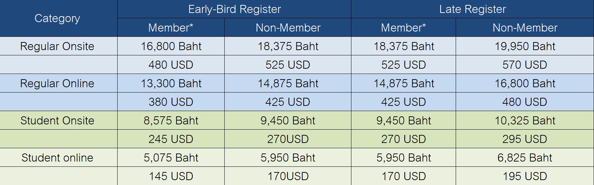
Task: Select the Regular Onsite row label
Action: pos(57,46)
